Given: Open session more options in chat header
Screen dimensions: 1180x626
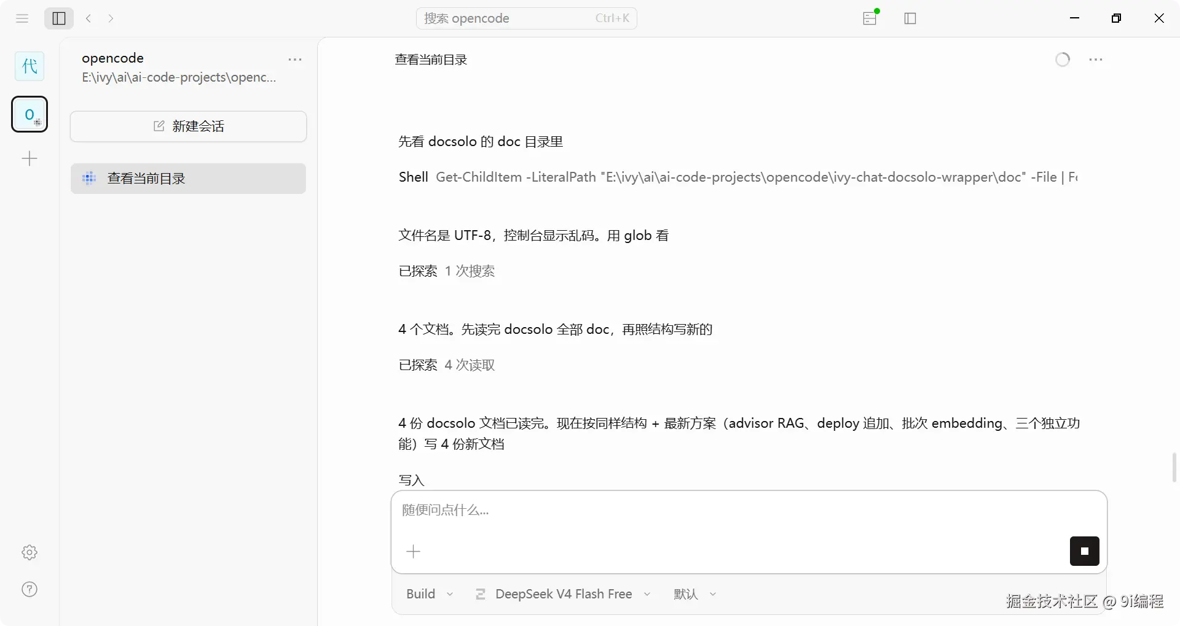Looking at the screenshot, I should (x=1096, y=60).
